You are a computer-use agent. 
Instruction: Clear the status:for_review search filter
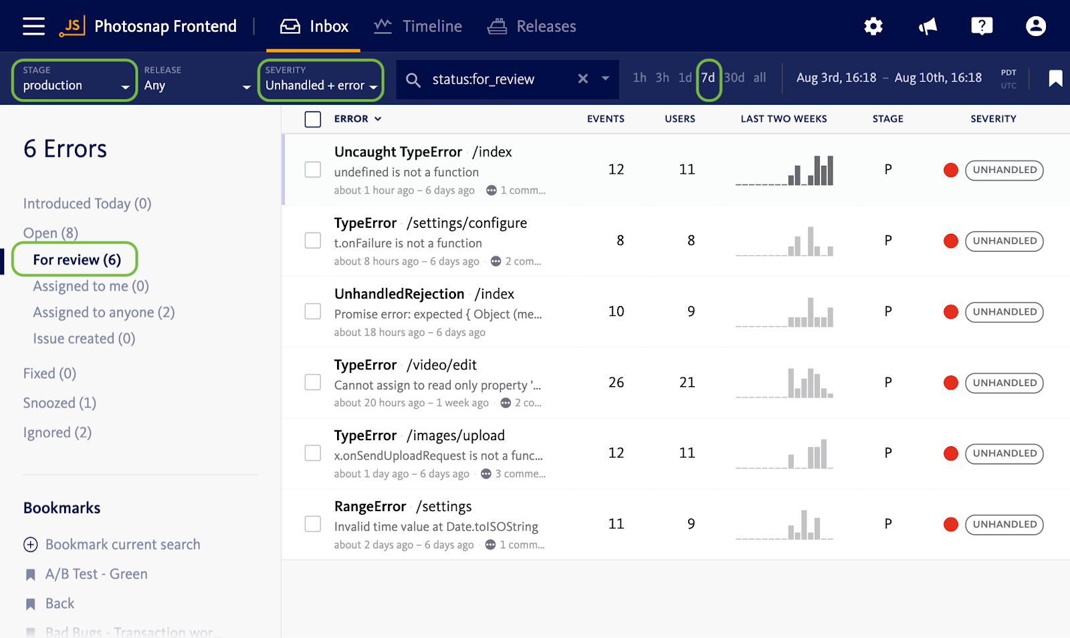click(x=583, y=79)
